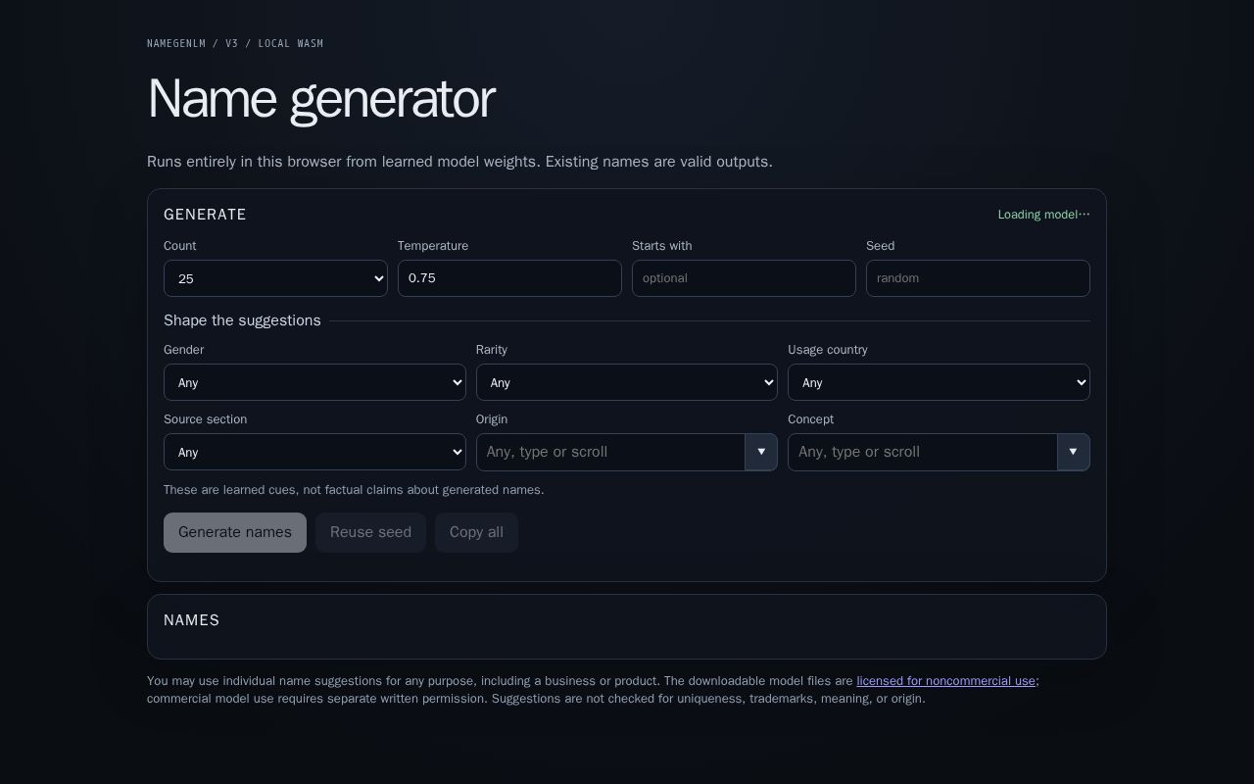The image size is (1254, 784).
Task: Click the Generate names button
Action: coord(235,532)
